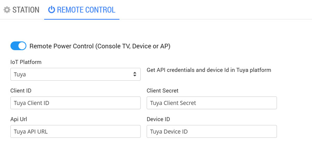Click the white knob on the power toggle

click(x=22, y=46)
